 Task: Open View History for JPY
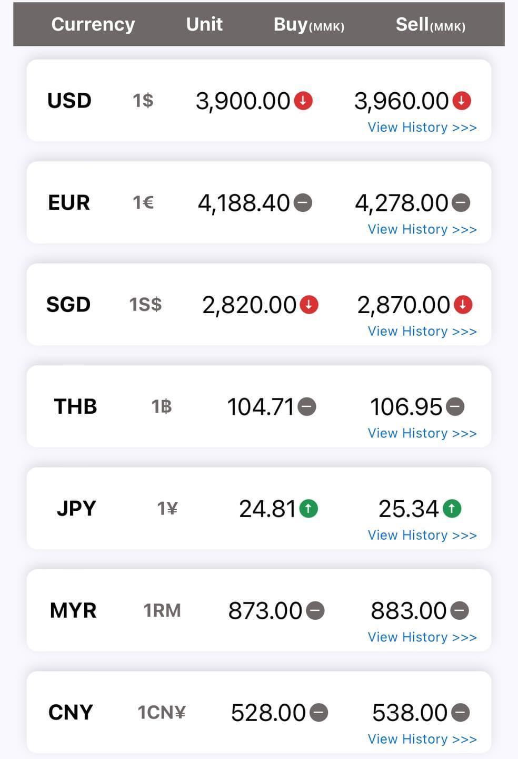pos(422,536)
